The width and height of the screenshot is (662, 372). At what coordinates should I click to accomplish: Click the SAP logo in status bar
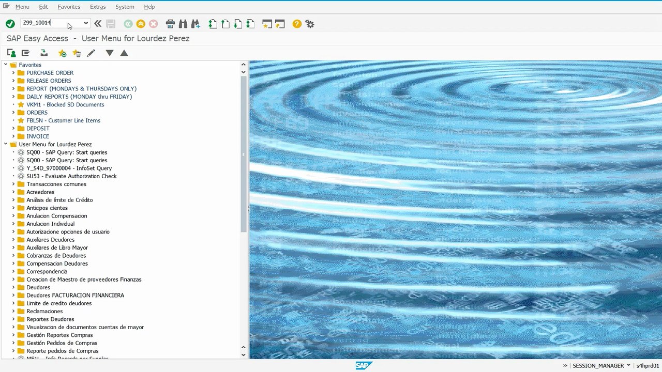364,366
